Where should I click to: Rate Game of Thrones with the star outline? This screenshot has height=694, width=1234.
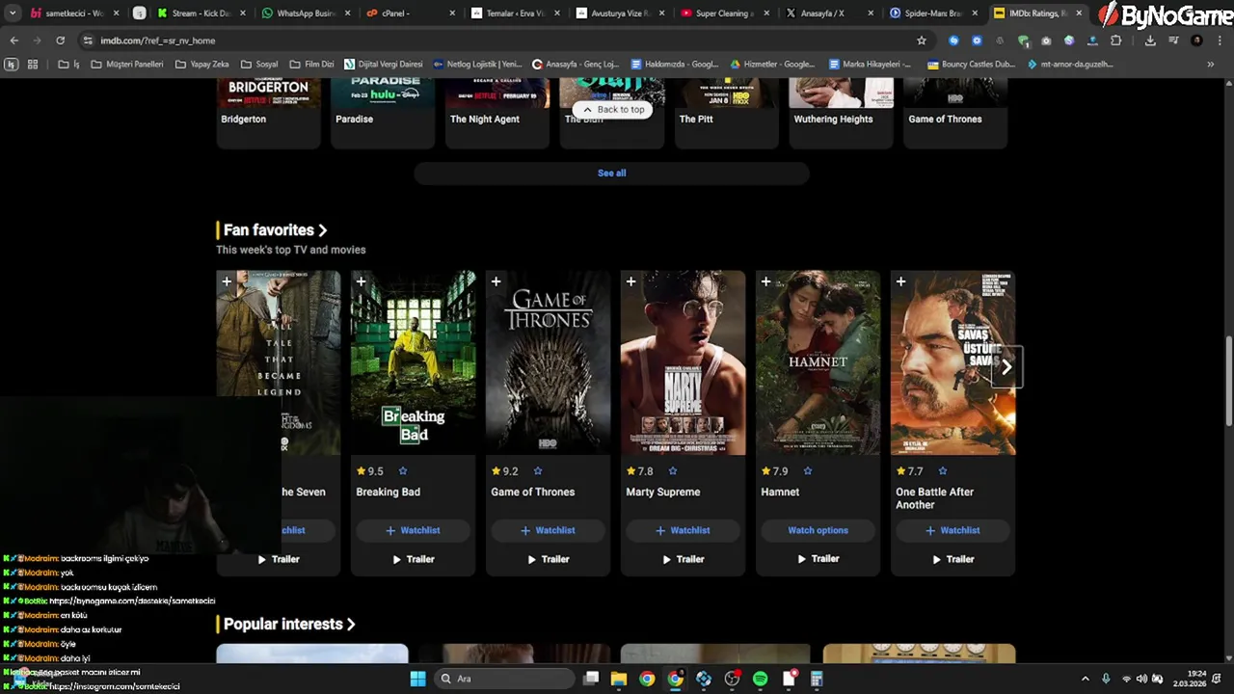pyautogui.click(x=538, y=471)
